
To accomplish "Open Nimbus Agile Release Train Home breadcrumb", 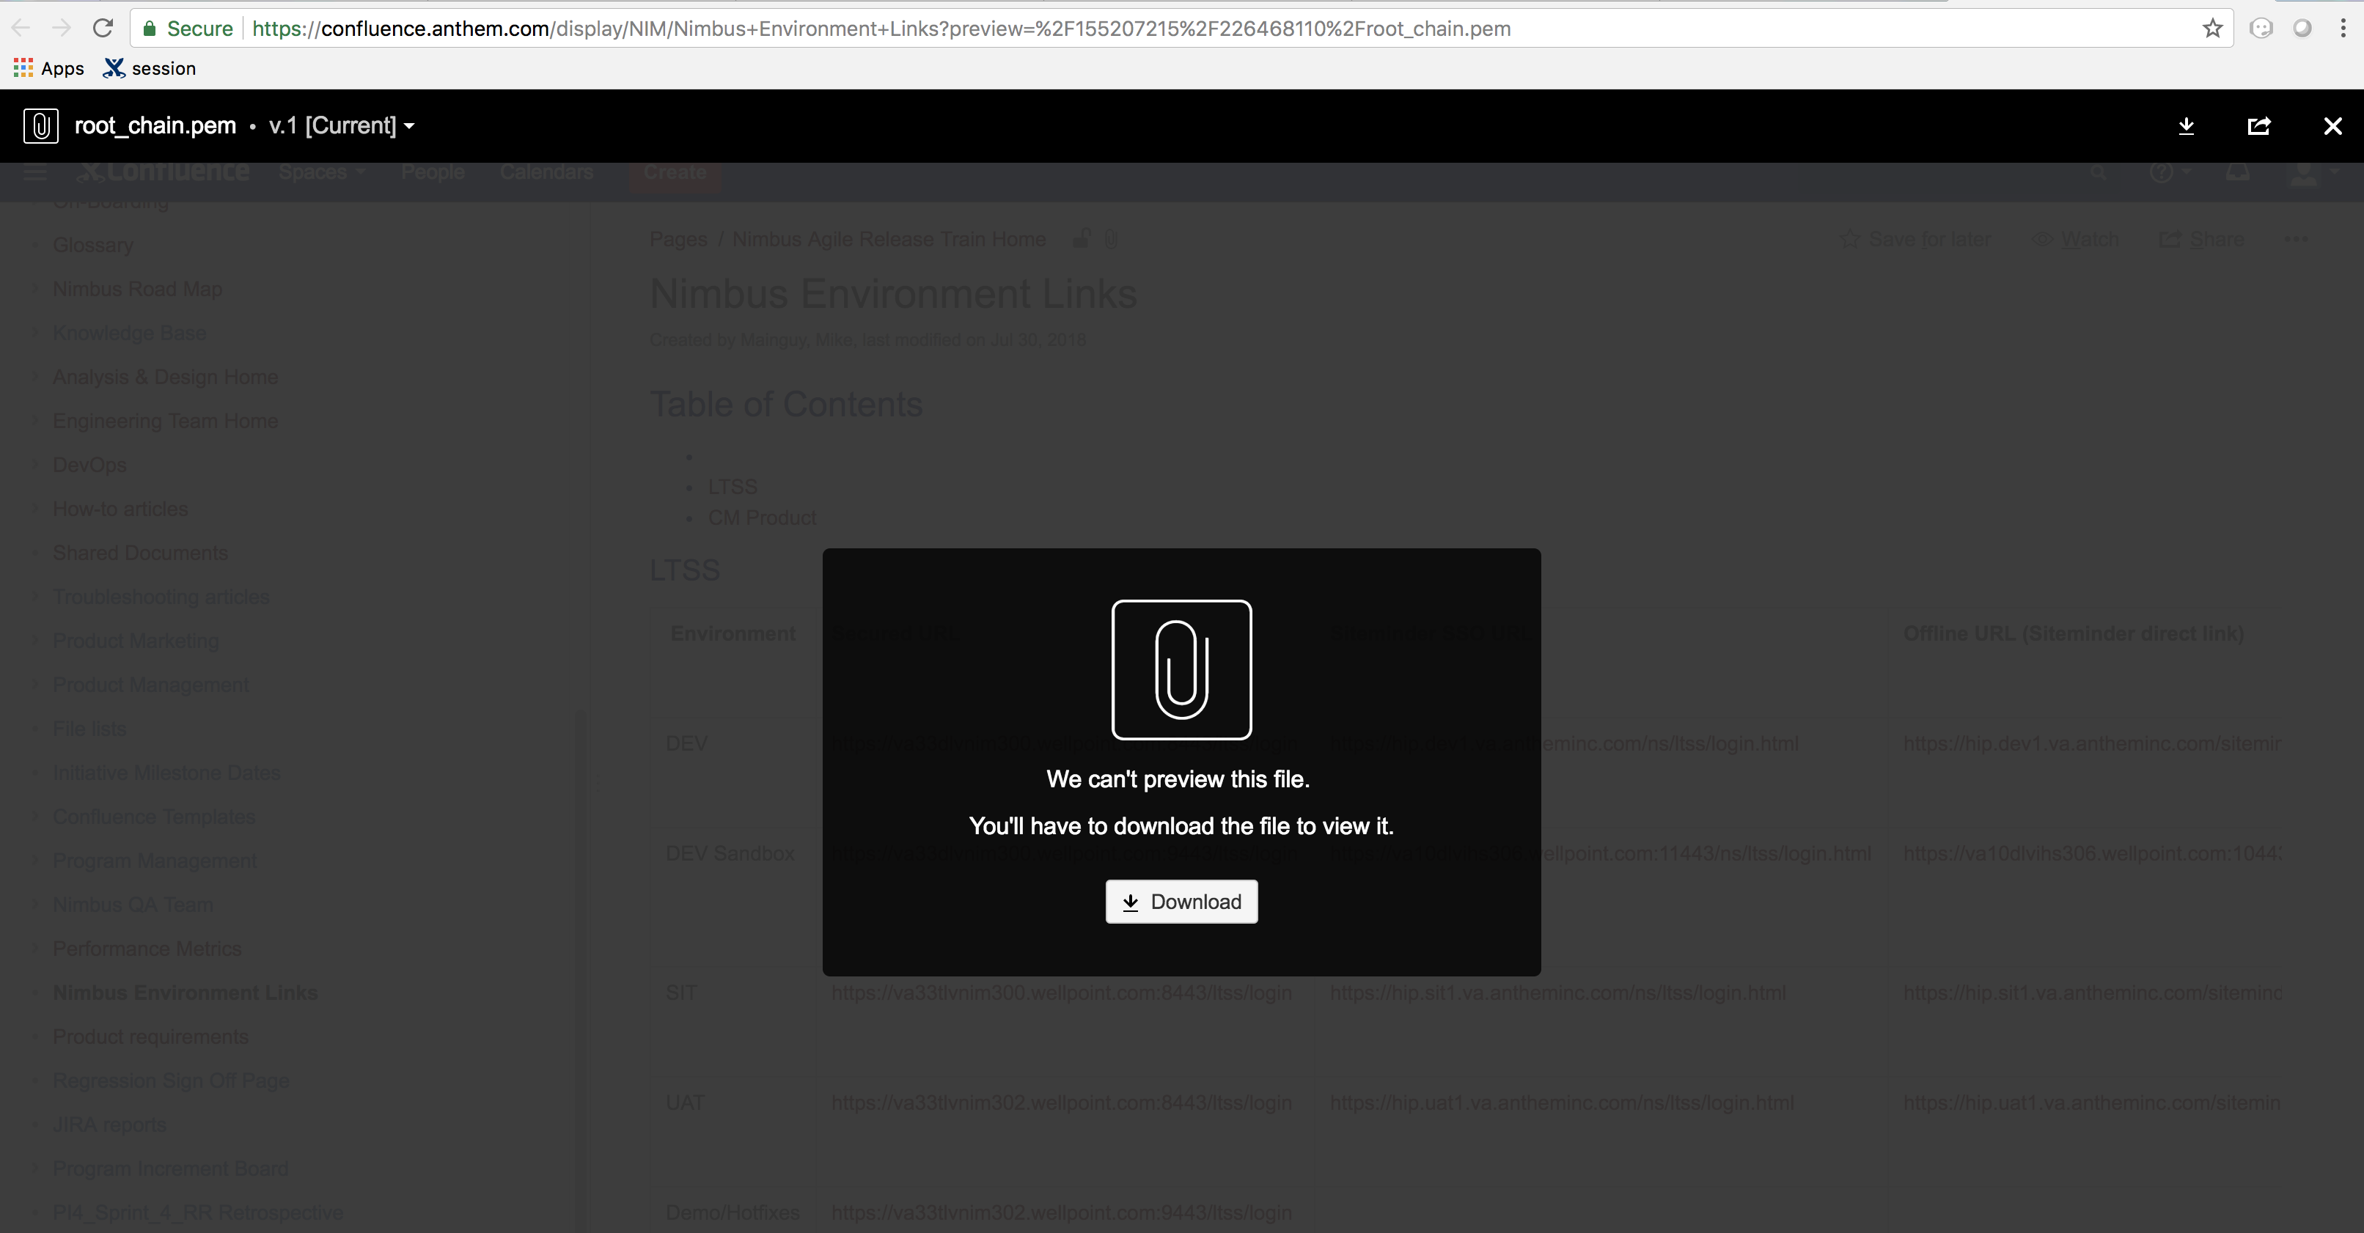I will [x=889, y=240].
